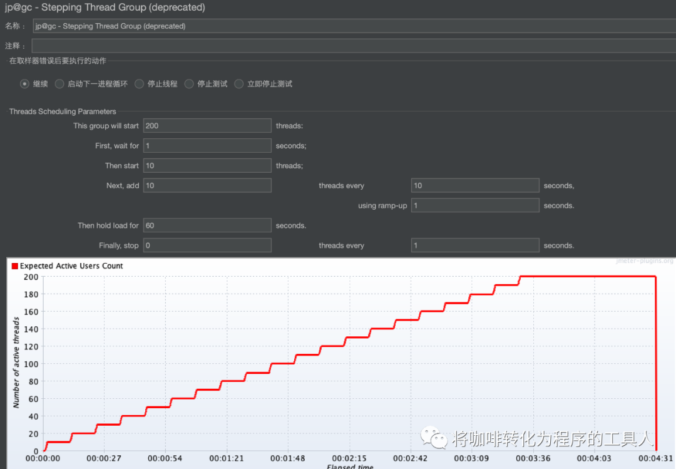
Task: Click the 'Then hold load for' field
Action: point(207,225)
